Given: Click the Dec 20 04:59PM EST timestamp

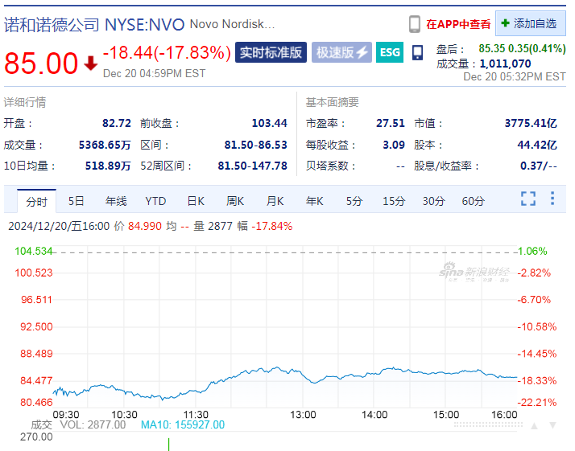Looking at the screenshot, I should click(x=154, y=74).
